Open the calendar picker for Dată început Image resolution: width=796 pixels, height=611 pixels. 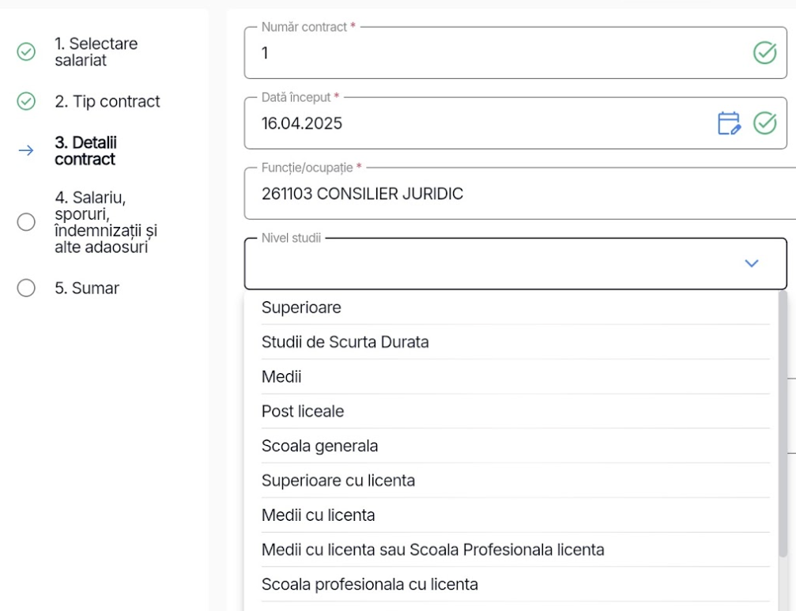click(729, 123)
